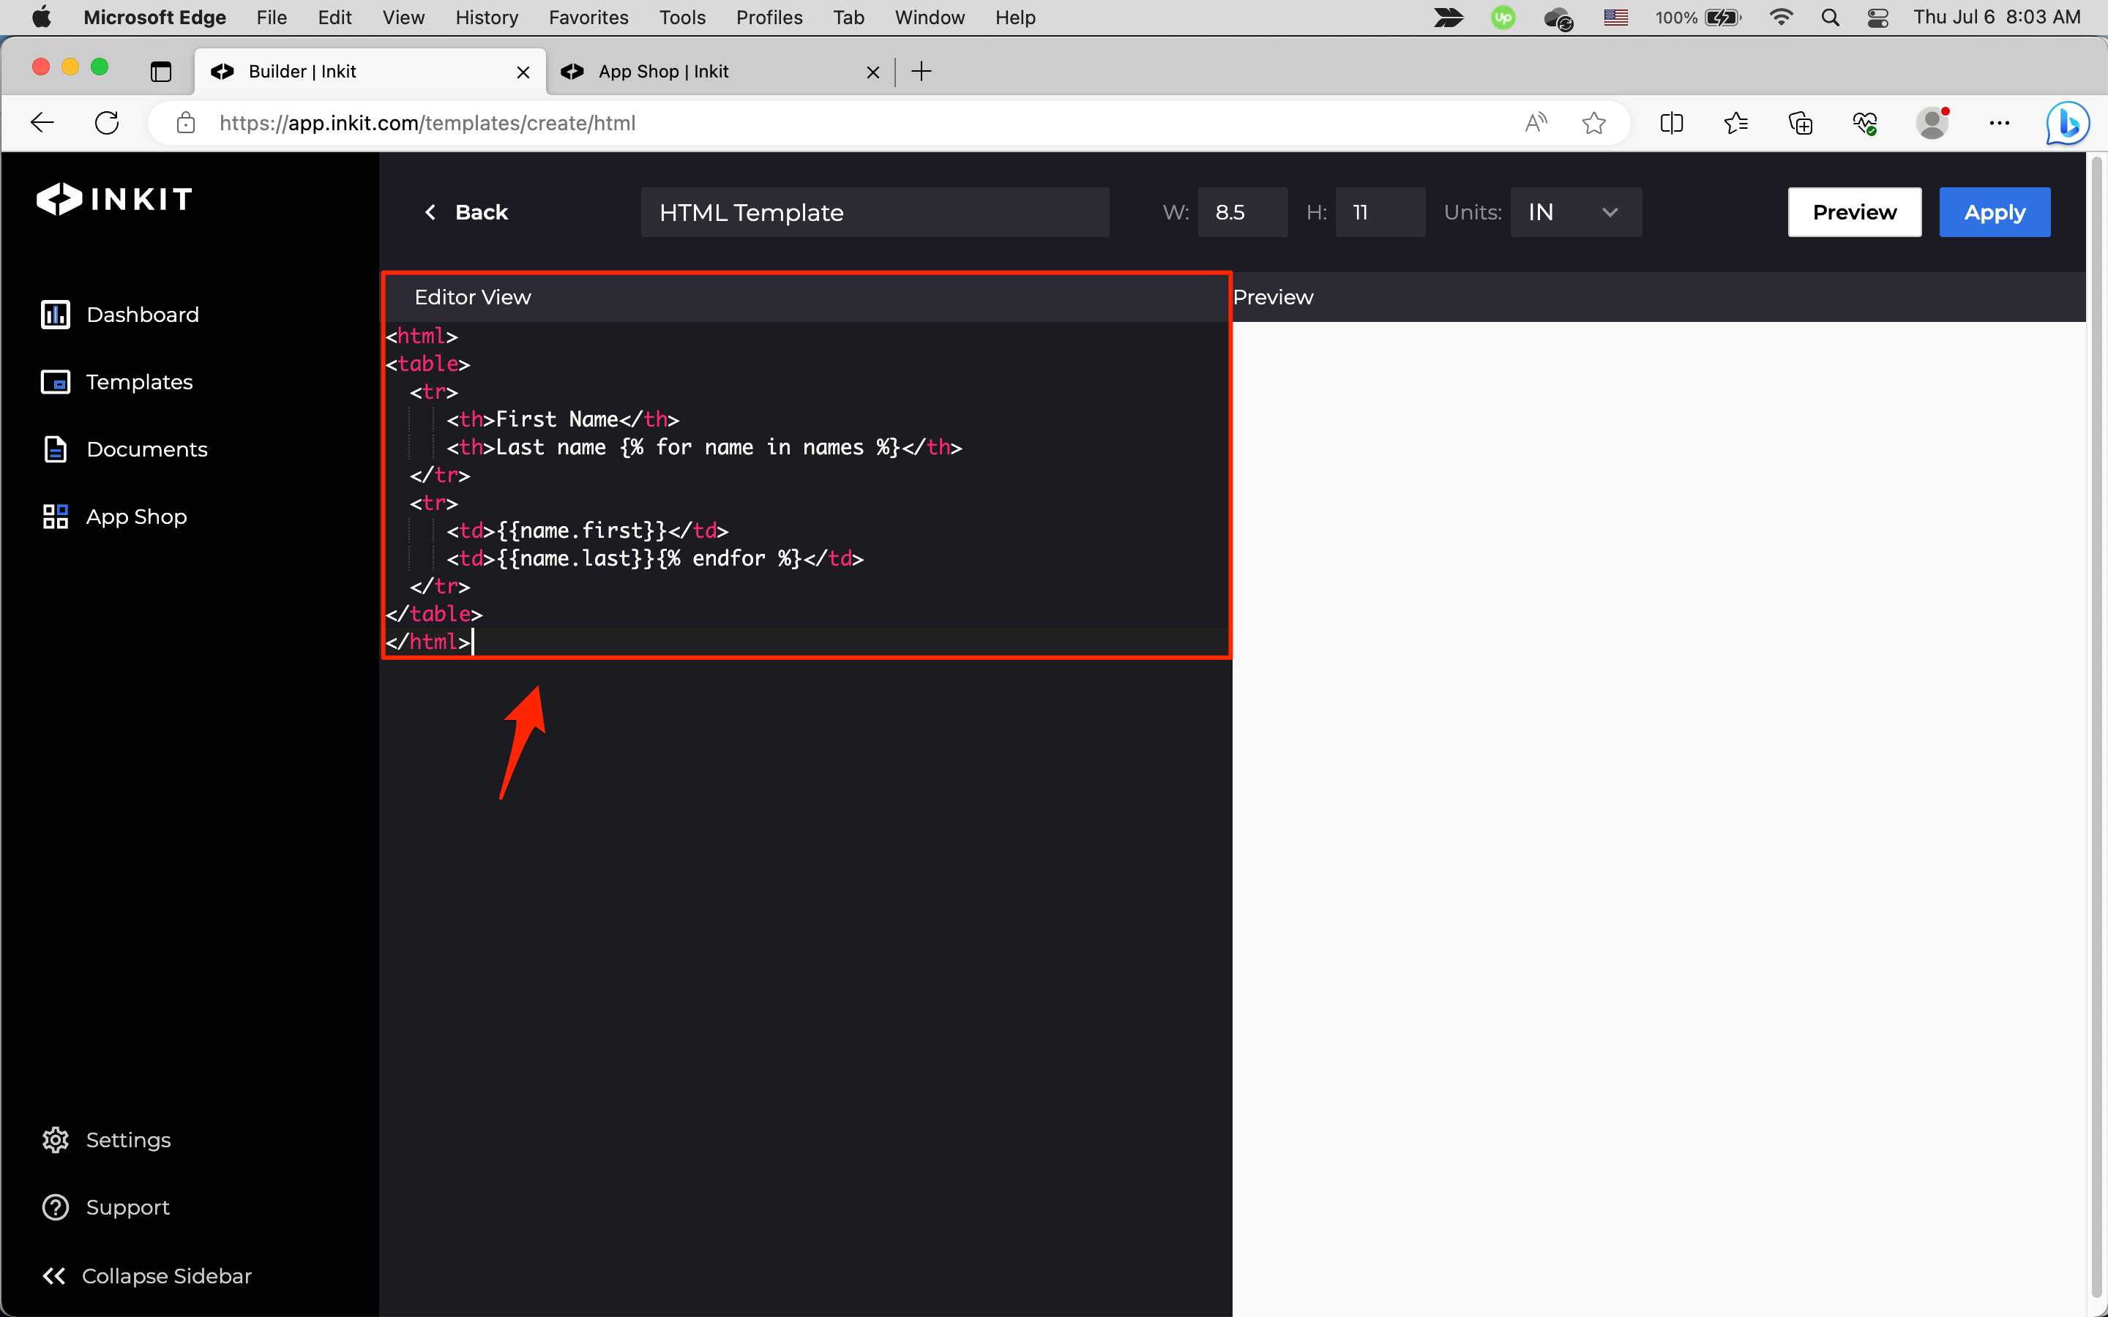The width and height of the screenshot is (2108, 1317).
Task: Click the HTML Template name field
Action: click(874, 211)
